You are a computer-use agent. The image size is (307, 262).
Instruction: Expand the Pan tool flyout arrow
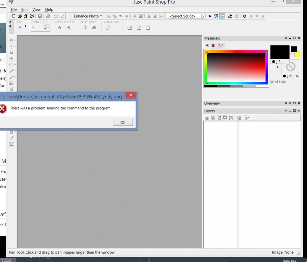point(15,40)
